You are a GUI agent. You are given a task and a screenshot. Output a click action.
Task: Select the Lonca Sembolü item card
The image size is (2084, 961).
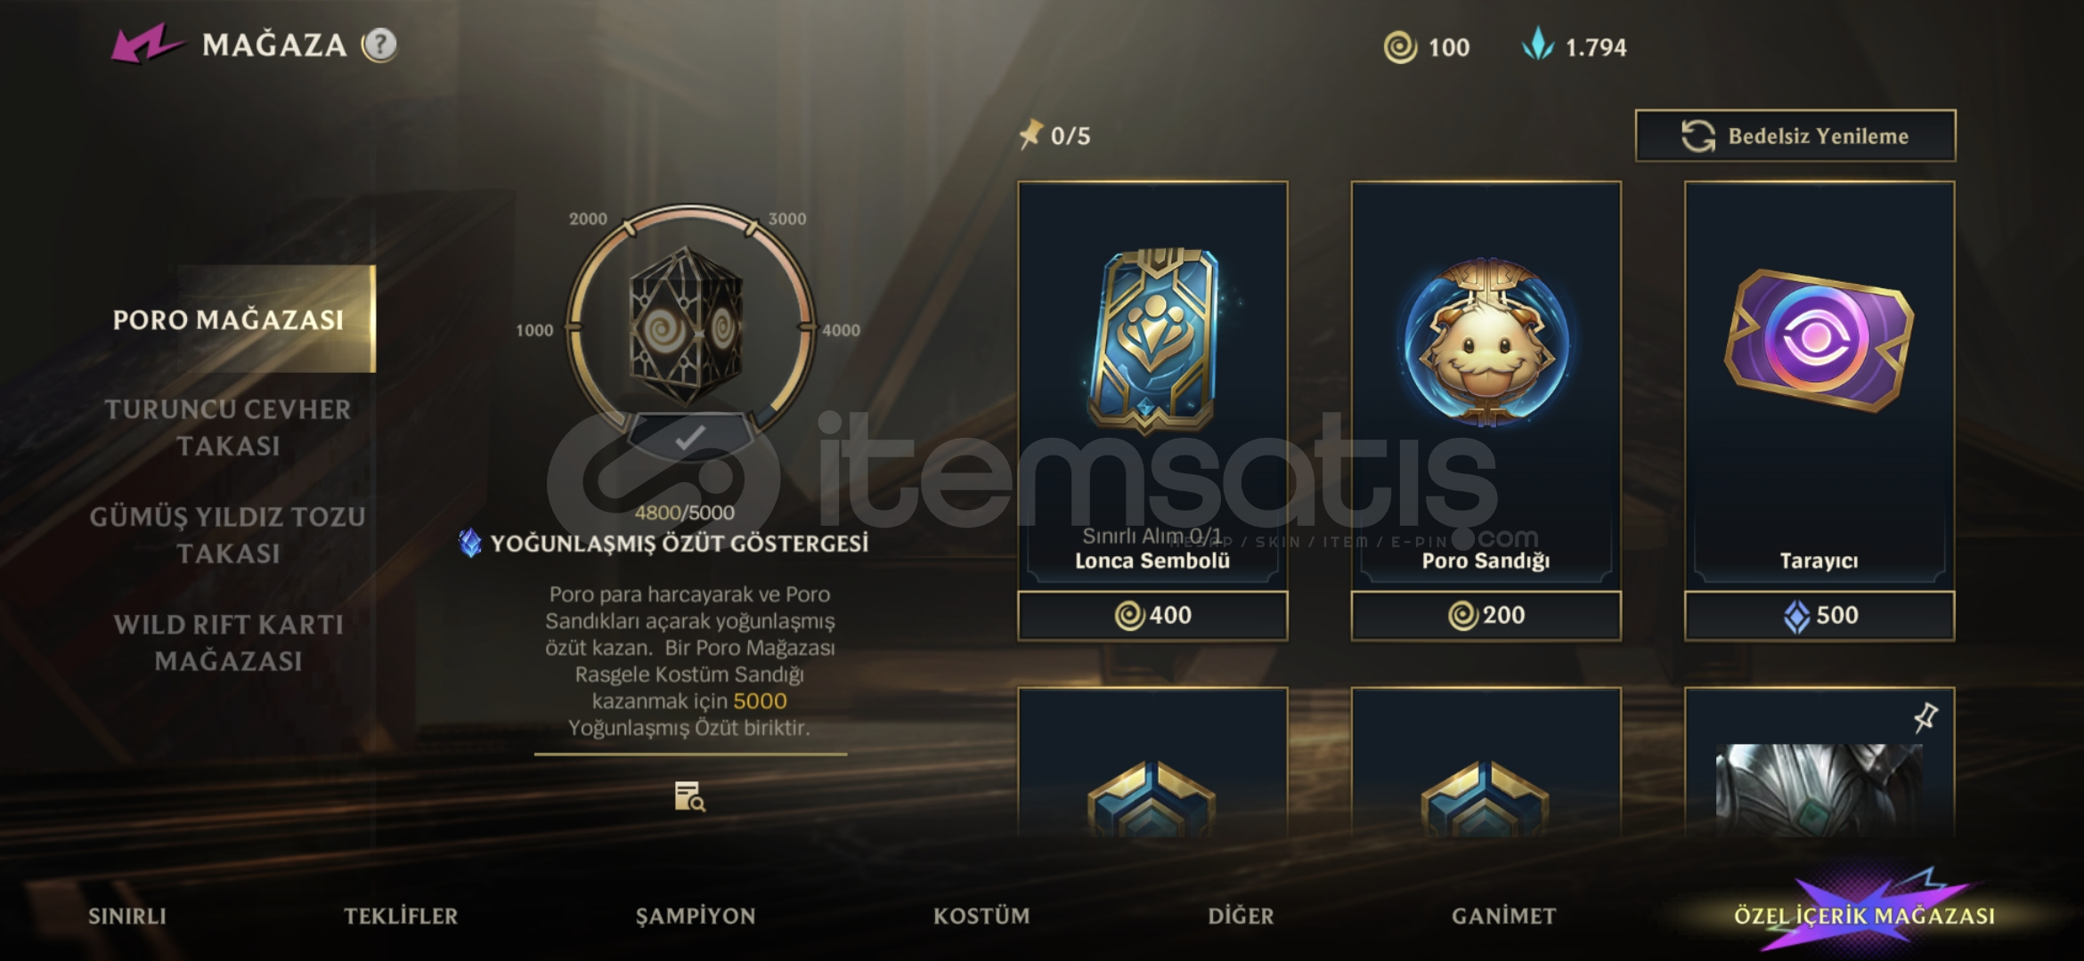pyautogui.click(x=1152, y=386)
